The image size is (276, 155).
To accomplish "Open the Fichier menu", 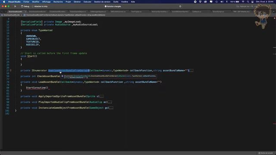I will [x=26, y=2].
